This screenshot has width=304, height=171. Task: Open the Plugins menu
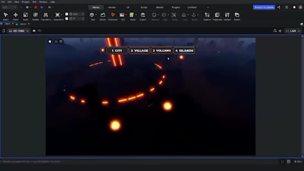point(25,2)
